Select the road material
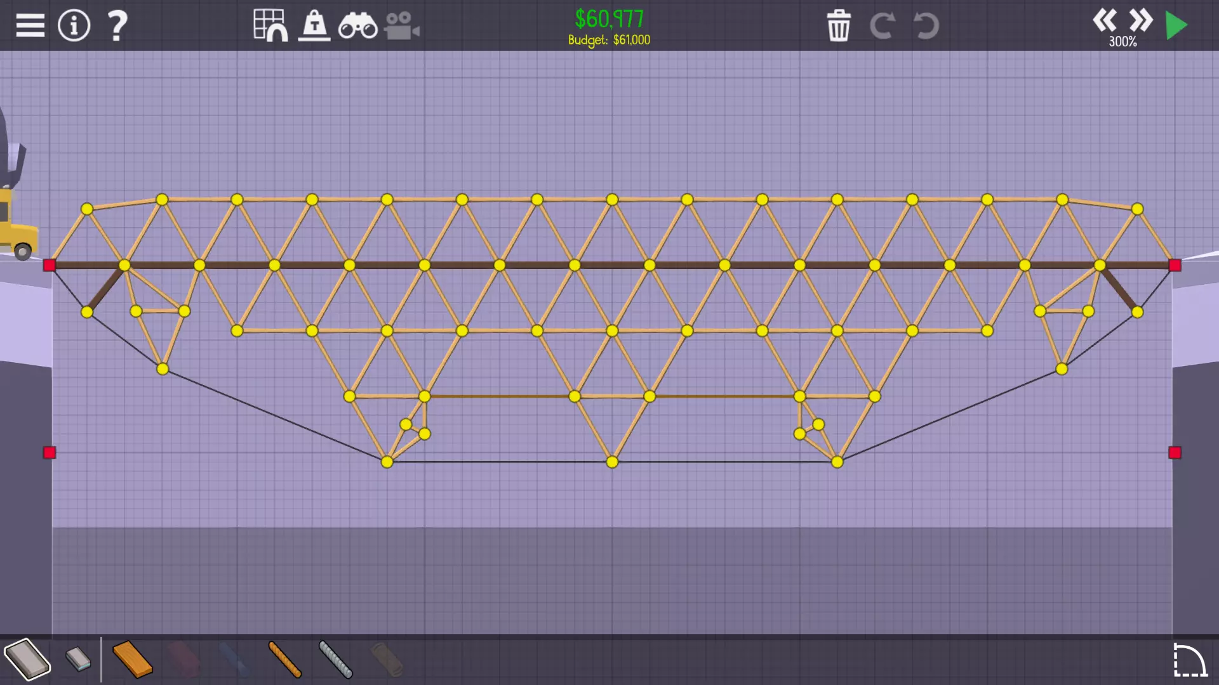The height and width of the screenshot is (685, 1219). (27, 660)
